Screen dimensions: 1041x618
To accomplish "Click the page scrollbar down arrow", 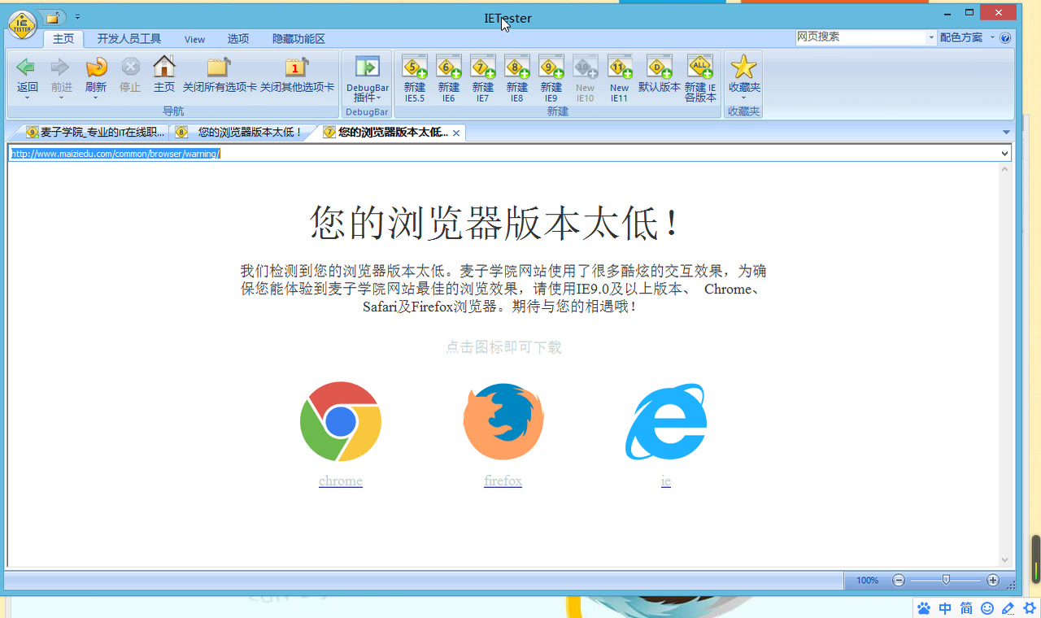I will (x=1005, y=559).
